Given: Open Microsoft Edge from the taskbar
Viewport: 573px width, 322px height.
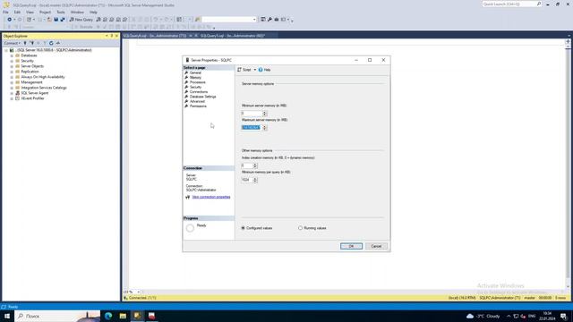Looking at the screenshot, I should click(108, 316).
